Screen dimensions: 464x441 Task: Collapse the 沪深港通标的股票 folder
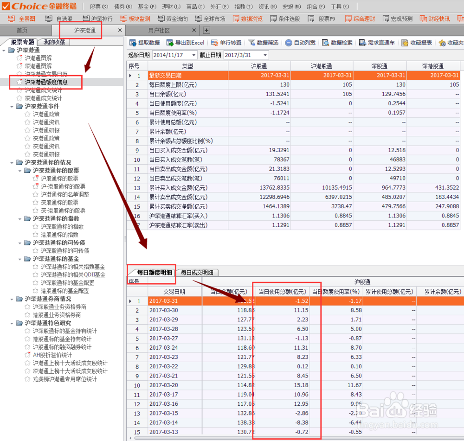(20, 171)
